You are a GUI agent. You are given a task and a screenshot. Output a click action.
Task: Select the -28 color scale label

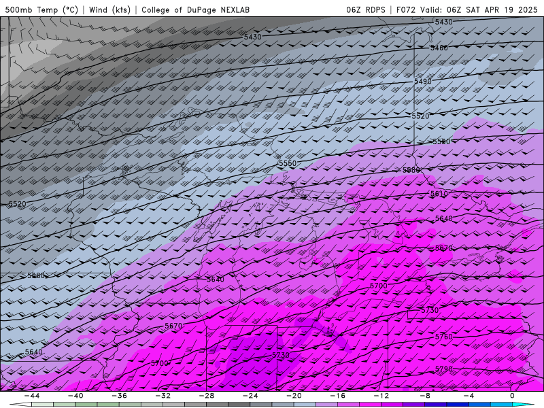[207, 396]
